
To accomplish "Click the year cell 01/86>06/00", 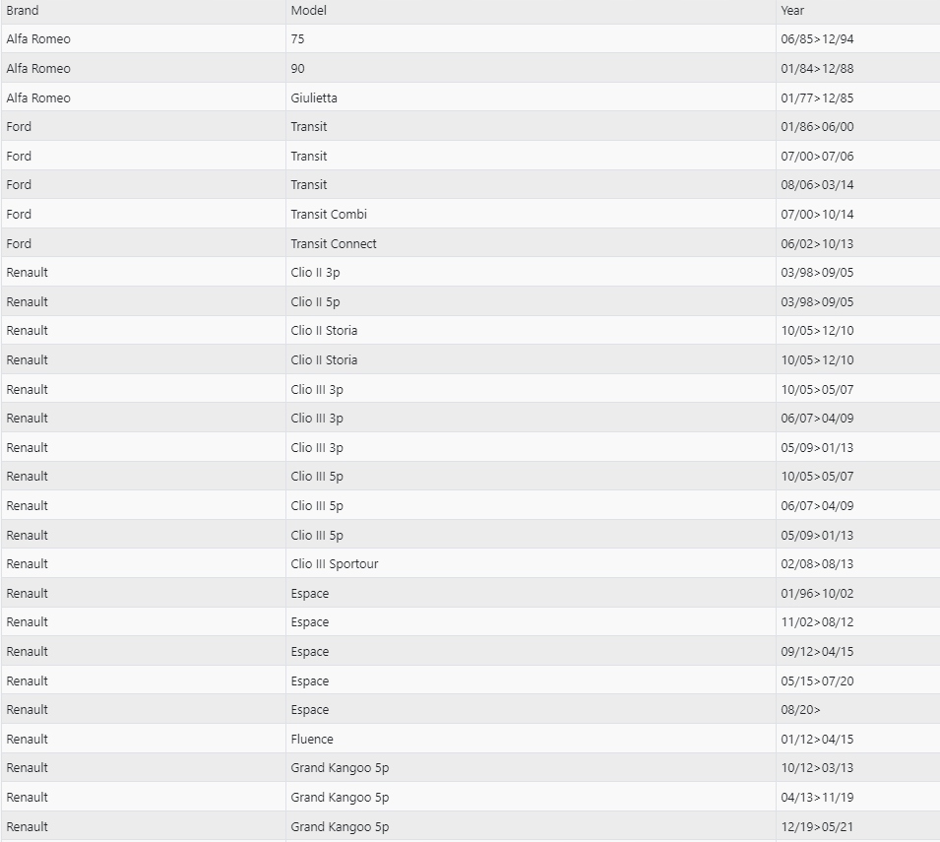I will (x=817, y=127).
